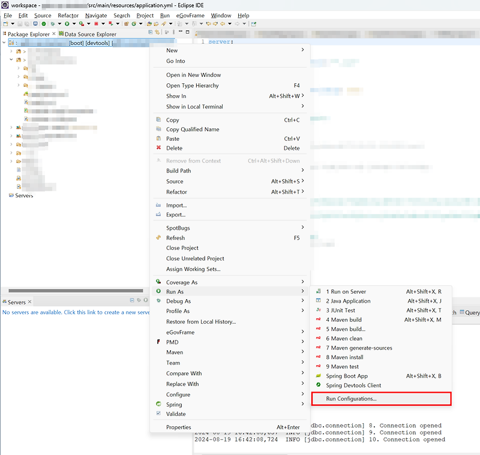
Task: Close the Package Explorer tab
Action: click(54, 34)
